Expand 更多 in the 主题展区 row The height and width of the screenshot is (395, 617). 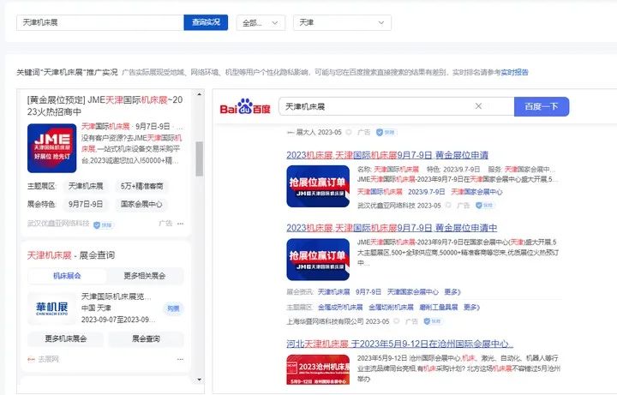(472, 308)
